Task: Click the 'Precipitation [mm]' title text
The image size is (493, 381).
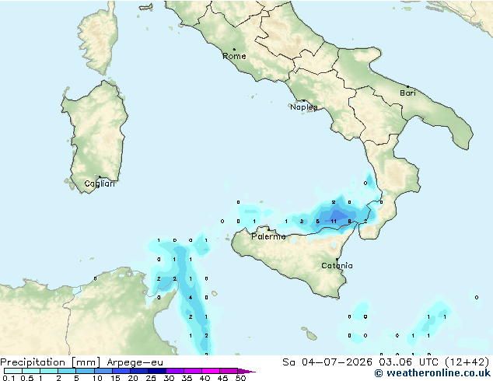Action: coord(51,362)
